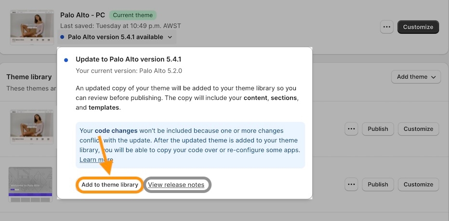Open ellipsis menu beside first library theme's Publish

(x=351, y=129)
